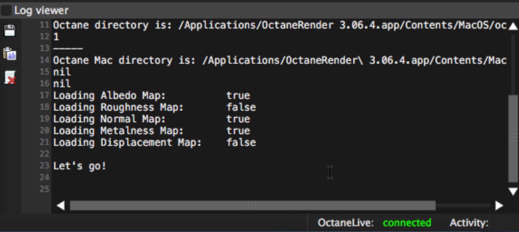Click the vertical scrollbar down arrow
Viewport: 519px width, 232px height.
click(513, 191)
